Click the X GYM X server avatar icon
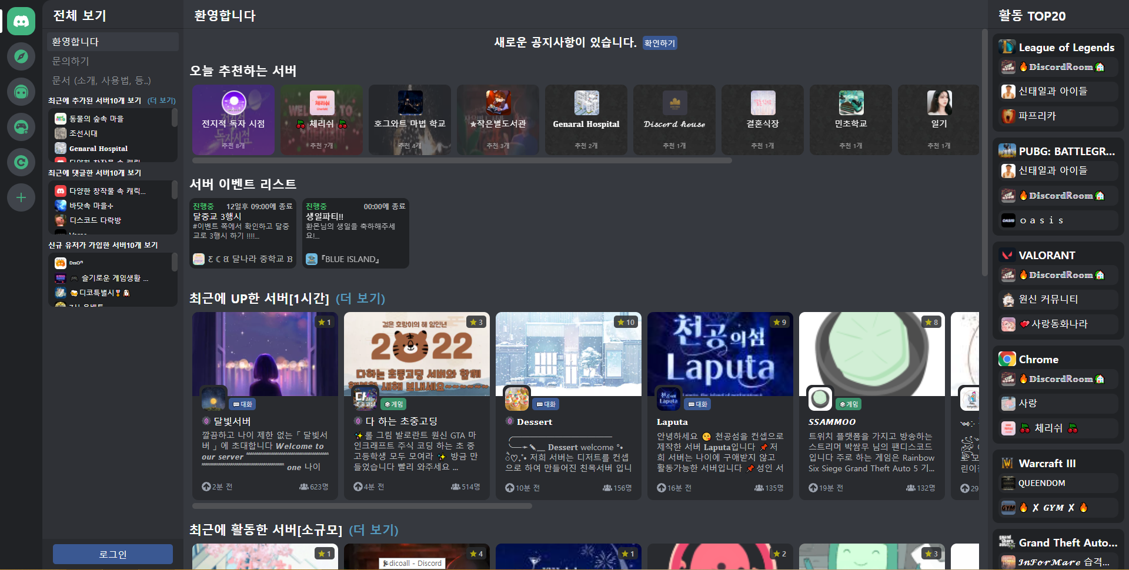 tap(1008, 508)
